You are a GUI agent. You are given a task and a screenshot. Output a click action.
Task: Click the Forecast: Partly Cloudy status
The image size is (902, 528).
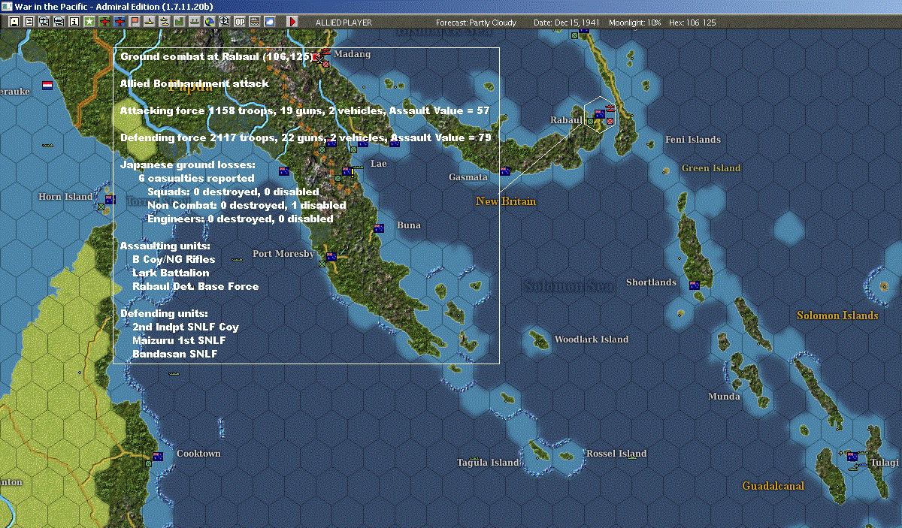476,23
